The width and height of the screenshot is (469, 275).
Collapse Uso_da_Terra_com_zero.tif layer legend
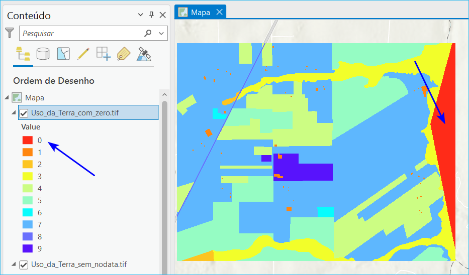tap(14, 112)
